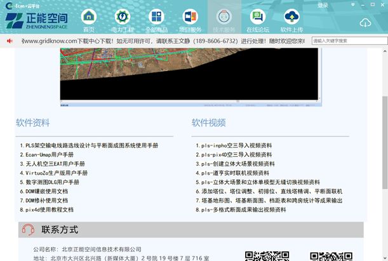Click the company name 北京正能空间信息技术有限公司
The image size is (388, 261).
pos(102,249)
